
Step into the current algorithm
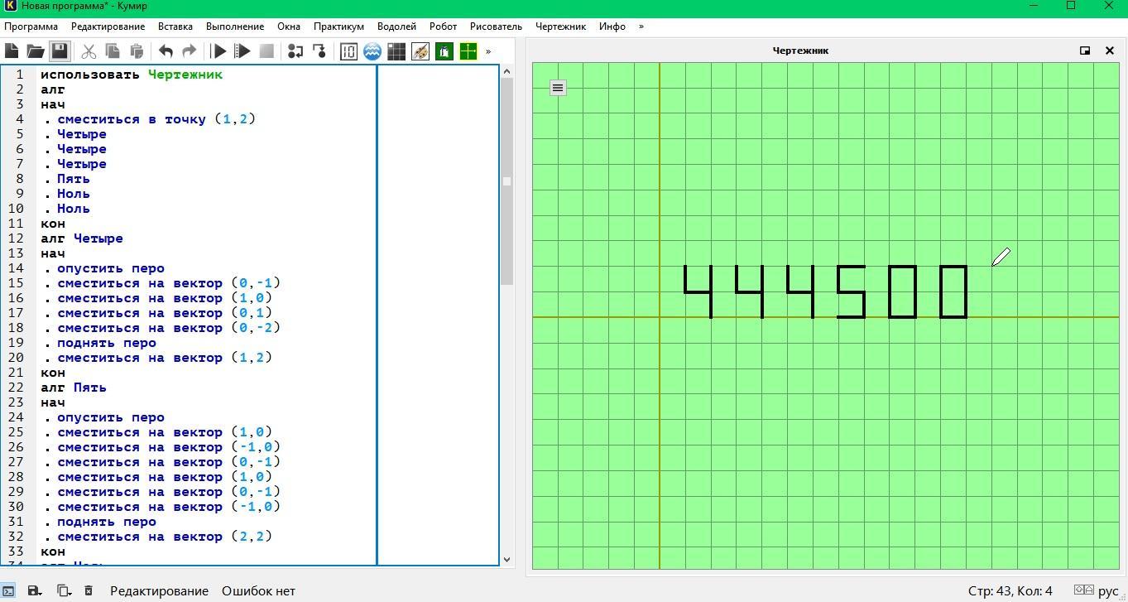tap(319, 51)
